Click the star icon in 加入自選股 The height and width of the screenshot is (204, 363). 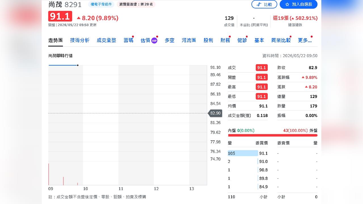coord(287,5)
